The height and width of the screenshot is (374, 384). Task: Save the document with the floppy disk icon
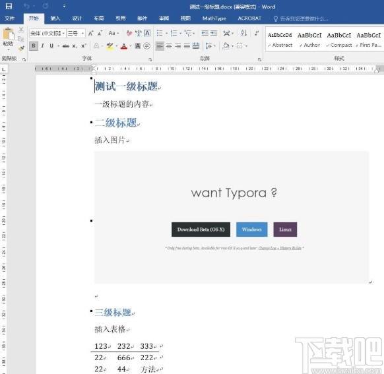pyautogui.click(x=9, y=7)
